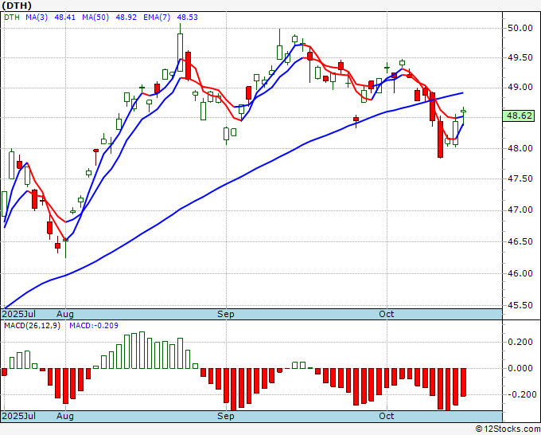Click the 0.200 MACD axis label
The image size is (541, 435).
(x=520, y=342)
